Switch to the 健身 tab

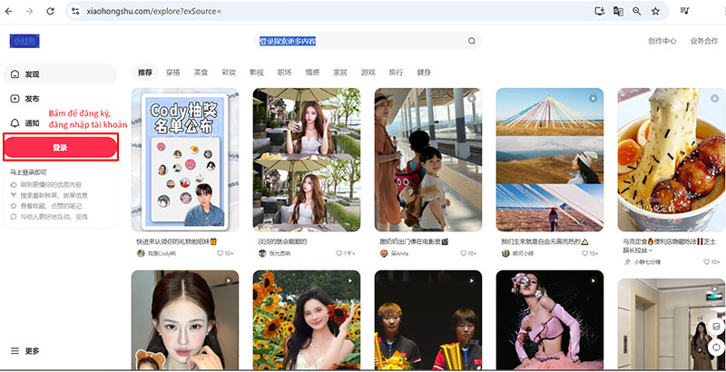[424, 73]
